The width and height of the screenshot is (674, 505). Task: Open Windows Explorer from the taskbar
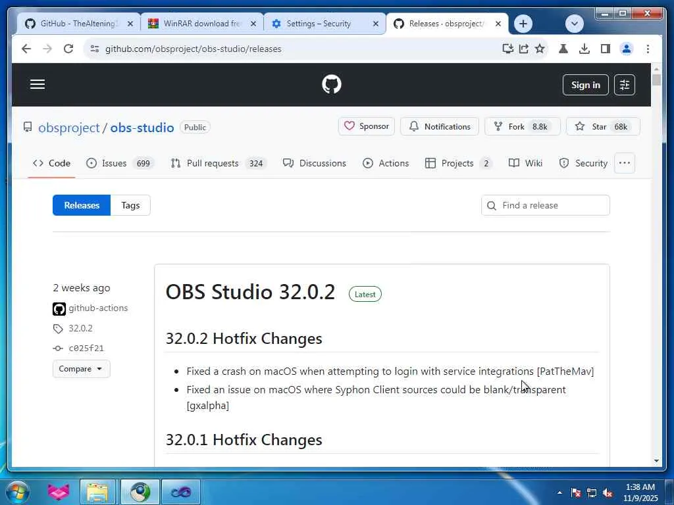98,492
